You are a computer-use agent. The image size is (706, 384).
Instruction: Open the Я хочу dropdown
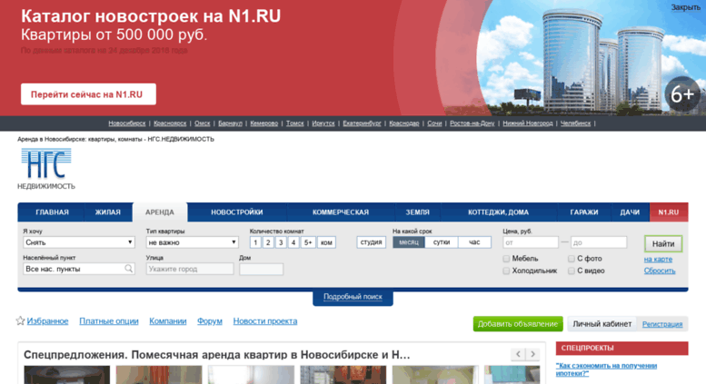pyautogui.click(x=79, y=242)
